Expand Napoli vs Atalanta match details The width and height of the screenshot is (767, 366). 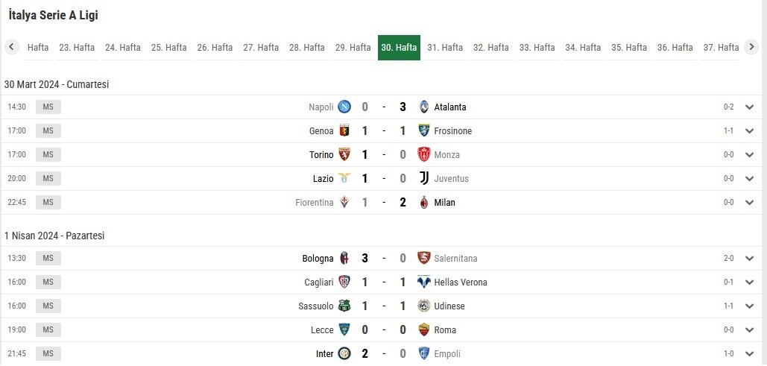pos(749,107)
